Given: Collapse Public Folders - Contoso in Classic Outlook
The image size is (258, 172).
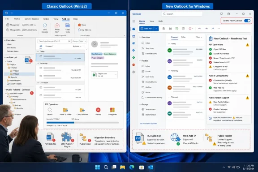Looking at the screenshot, I should tap(5, 90).
